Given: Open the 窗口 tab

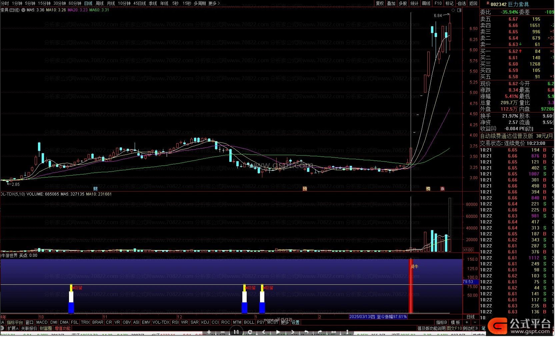Looking at the screenshot, I should [x=29, y=322].
